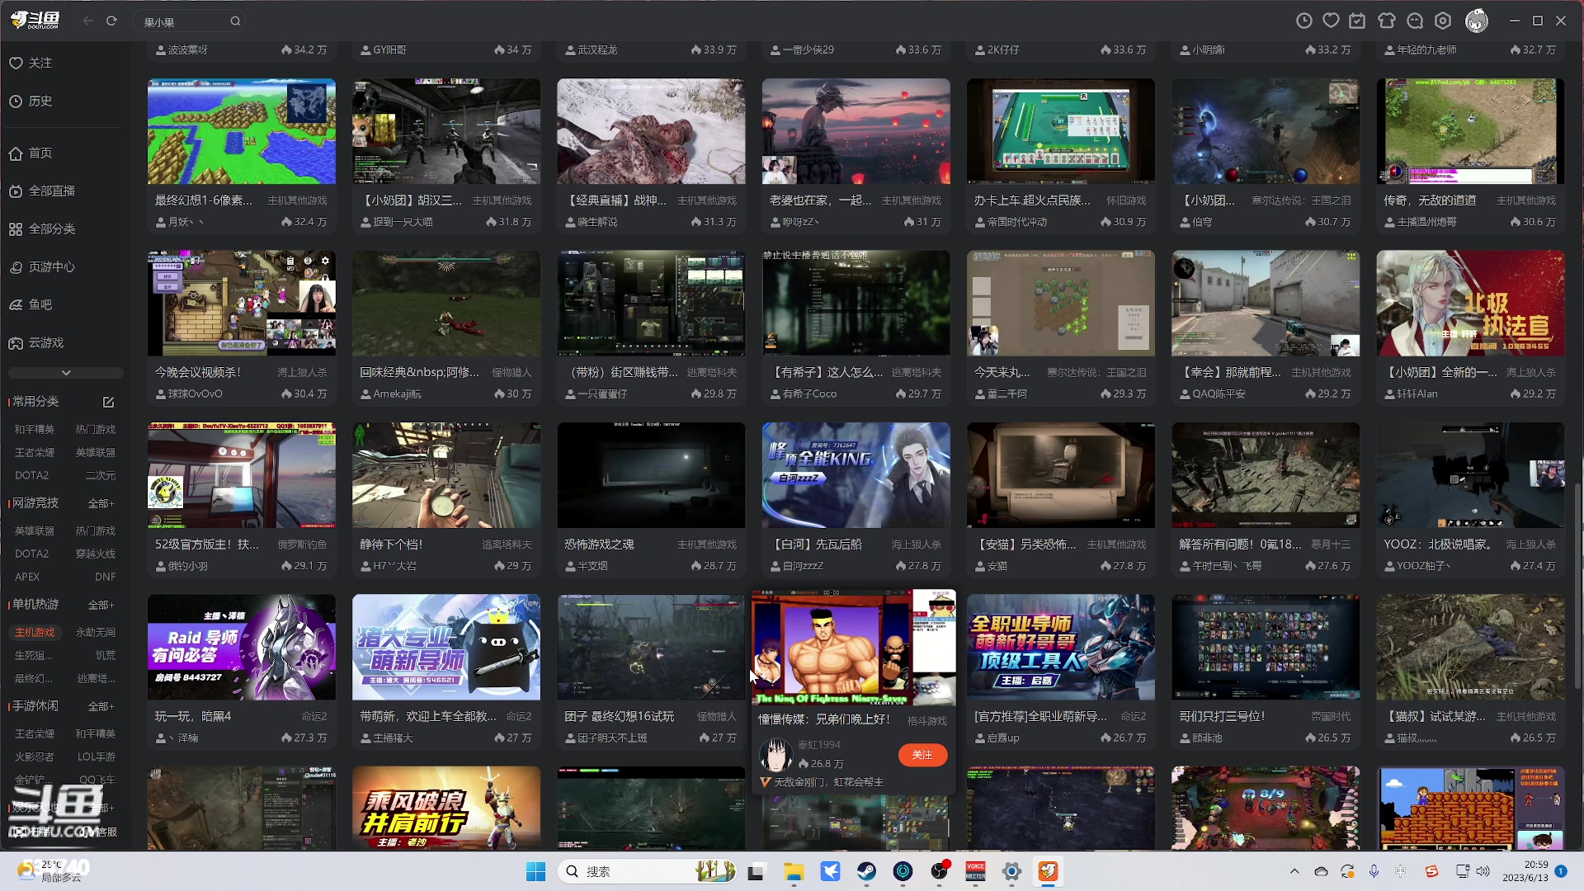
Task: Click streamer name 有希子Coco
Action: click(x=809, y=394)
